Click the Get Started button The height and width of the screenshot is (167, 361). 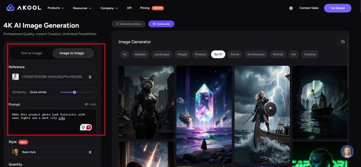tap(338, 8)
